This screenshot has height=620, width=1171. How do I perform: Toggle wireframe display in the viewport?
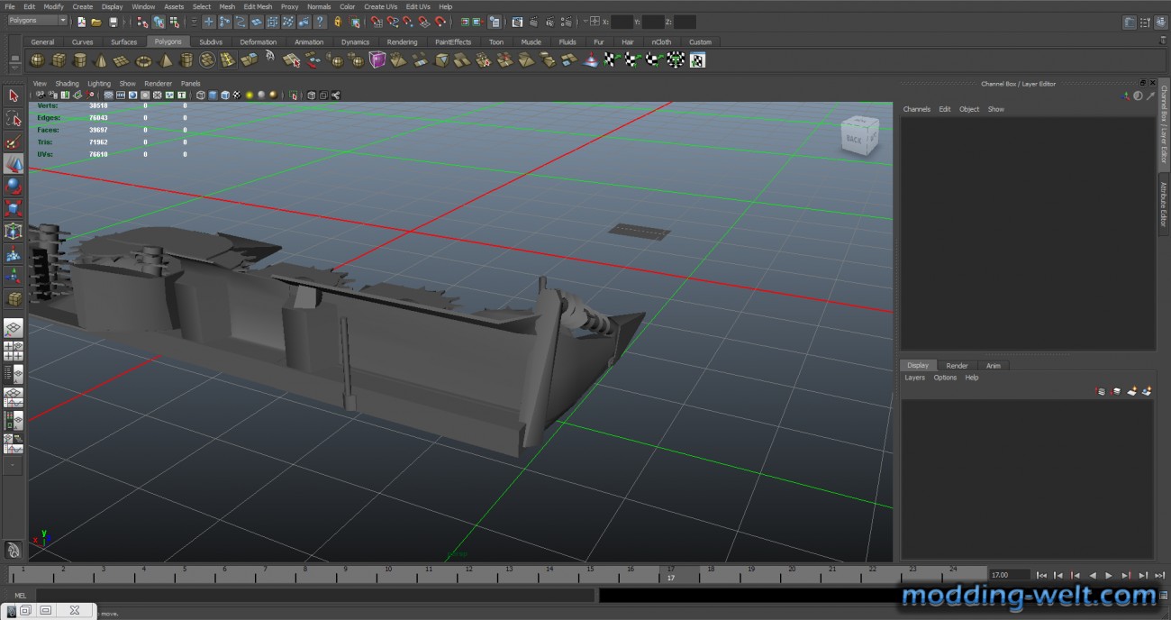(x=201, y=96)
